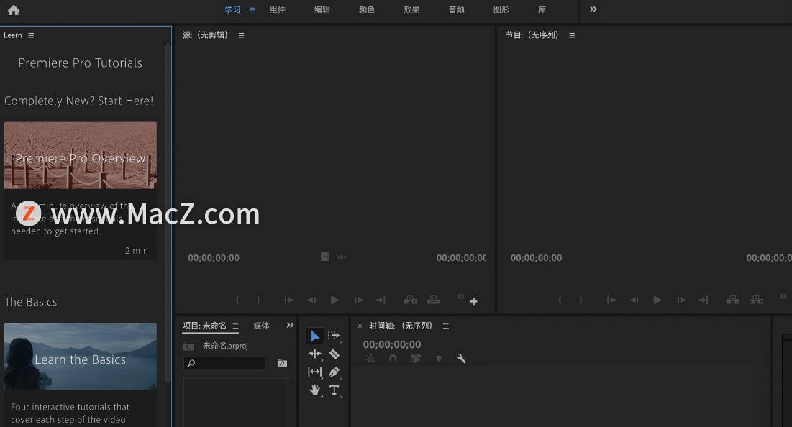Select the Type tool
The image size is (792, 427).
[334, 390]
